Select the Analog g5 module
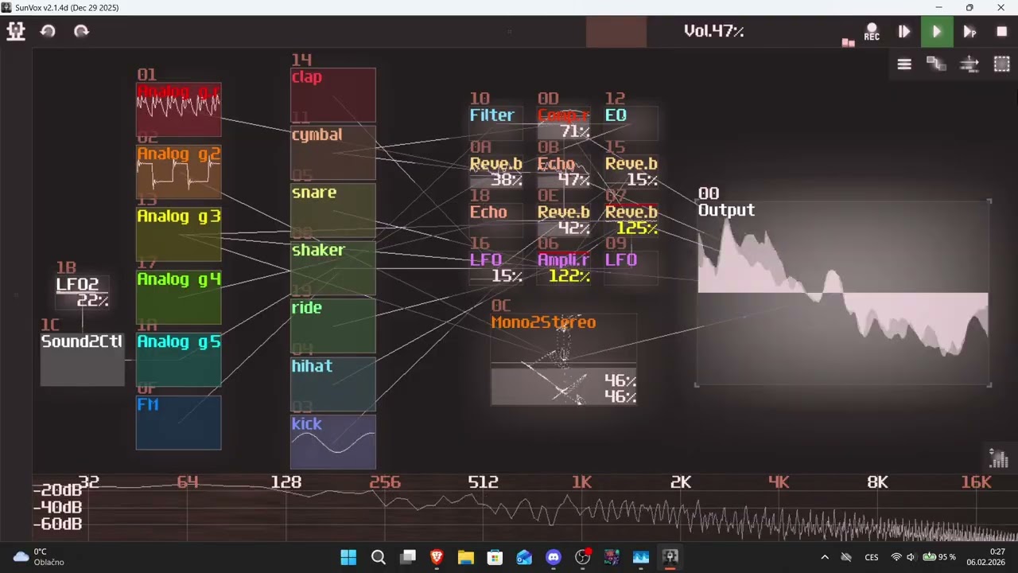Viewport: 1018px width, 573px height. pyautogui.click(x=179, y=360)
